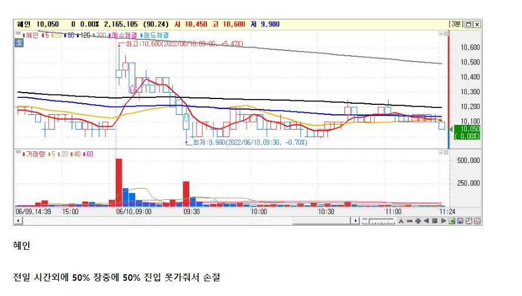Click the header volume value 2,165,105

(x=121, y=24)
